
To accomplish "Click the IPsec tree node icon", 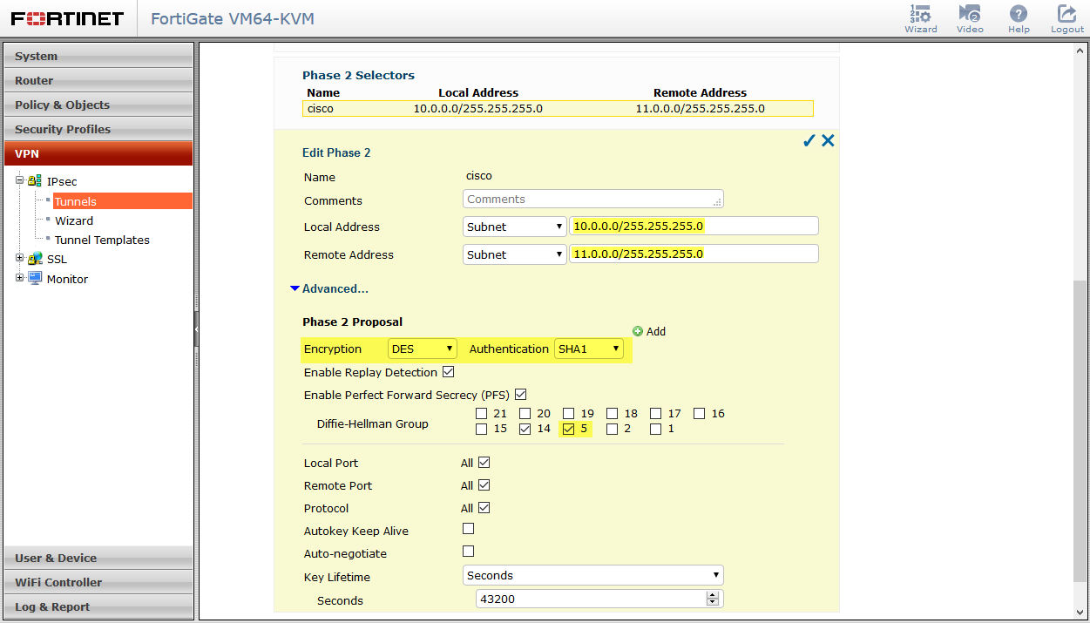I will pyautogui.click(x=35, y=181).
